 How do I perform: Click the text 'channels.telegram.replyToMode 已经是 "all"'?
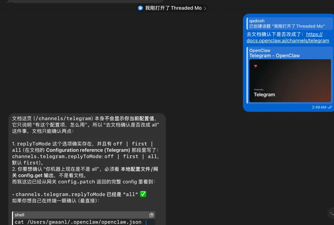(x=77, y=194)
